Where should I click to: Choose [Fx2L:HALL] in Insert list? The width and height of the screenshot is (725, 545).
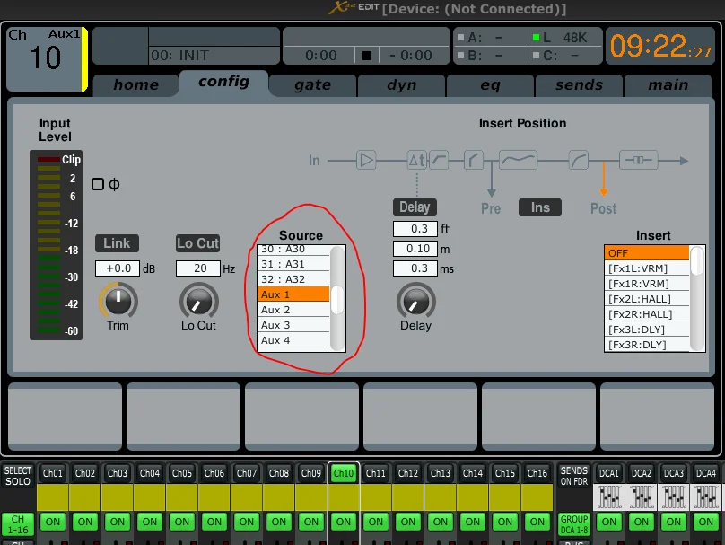[646, 299]
